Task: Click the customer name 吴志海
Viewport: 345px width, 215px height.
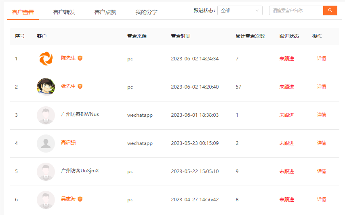Action: pos(68,199)
